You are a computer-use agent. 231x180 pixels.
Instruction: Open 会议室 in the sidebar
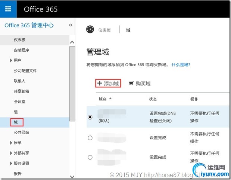click(x=20, y=102)
